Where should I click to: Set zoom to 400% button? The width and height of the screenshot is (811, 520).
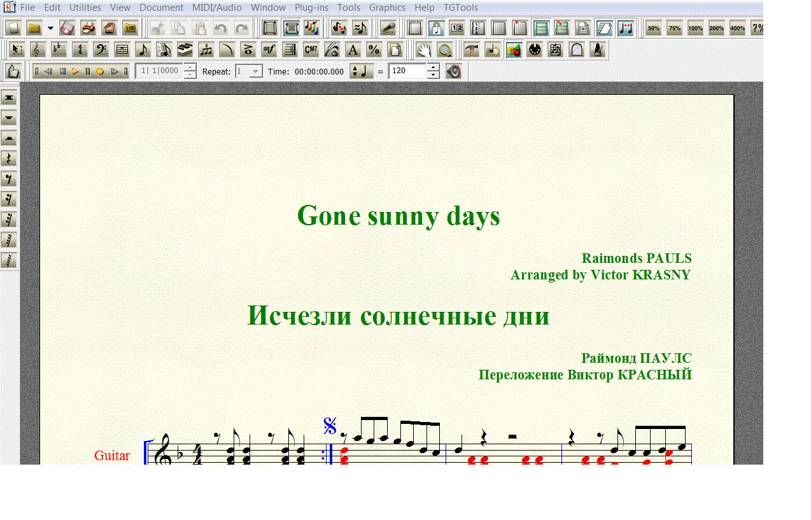(x=737, y=28)
